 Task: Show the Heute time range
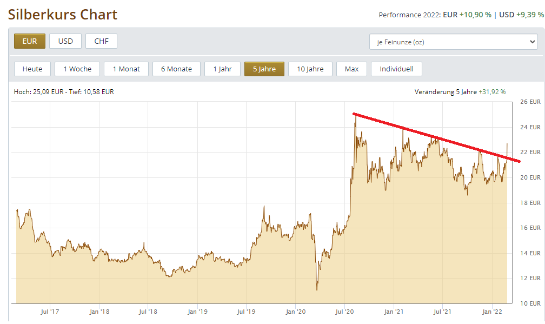pyautogui.click(x=32, y=69)
